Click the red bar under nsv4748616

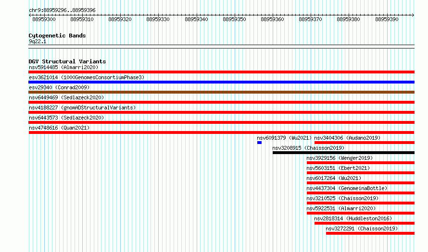(x=221, y=132)
